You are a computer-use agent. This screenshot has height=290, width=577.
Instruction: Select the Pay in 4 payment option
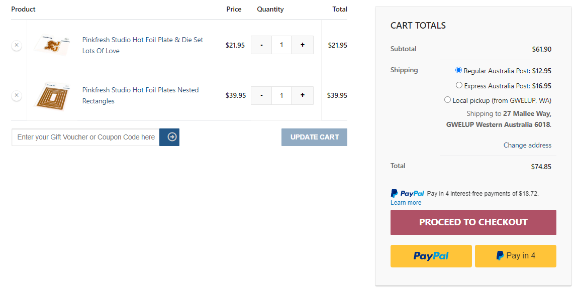coord(515,256)
